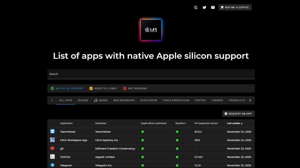Select the TeamViewer application name
Image resolution: width=300 pixels, height=168 pixels.
(x=68, y=132)
